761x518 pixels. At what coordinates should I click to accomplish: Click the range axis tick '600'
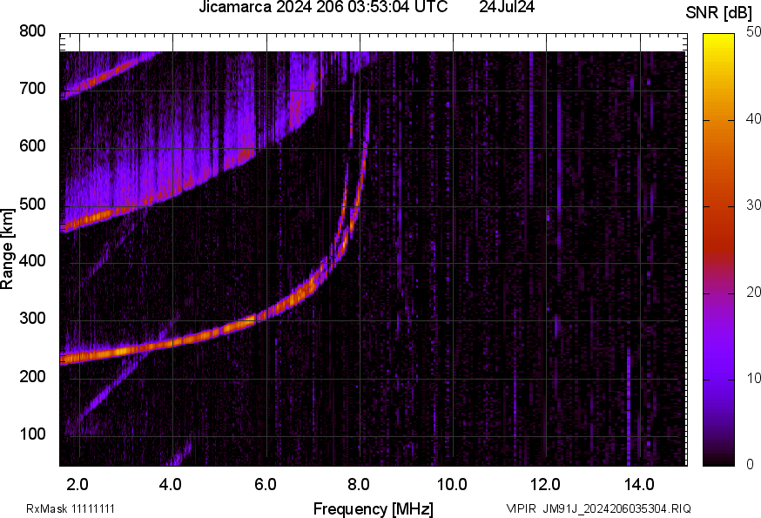(32, 145)
